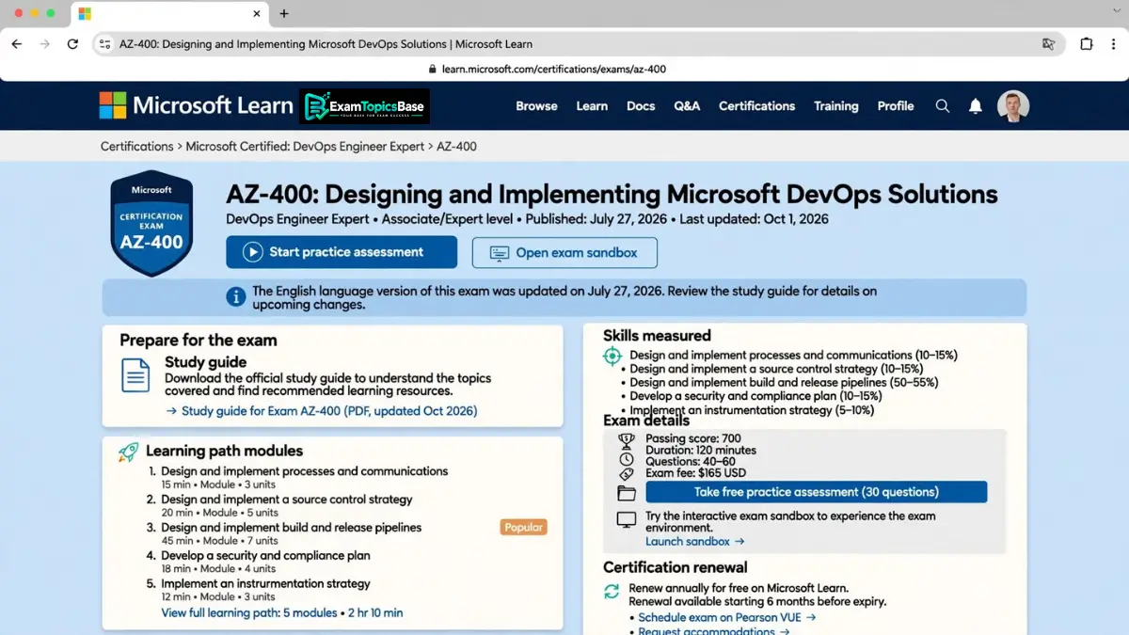
Task: Click Take free practice assessment (30 questions)
Action: (817, 492)
